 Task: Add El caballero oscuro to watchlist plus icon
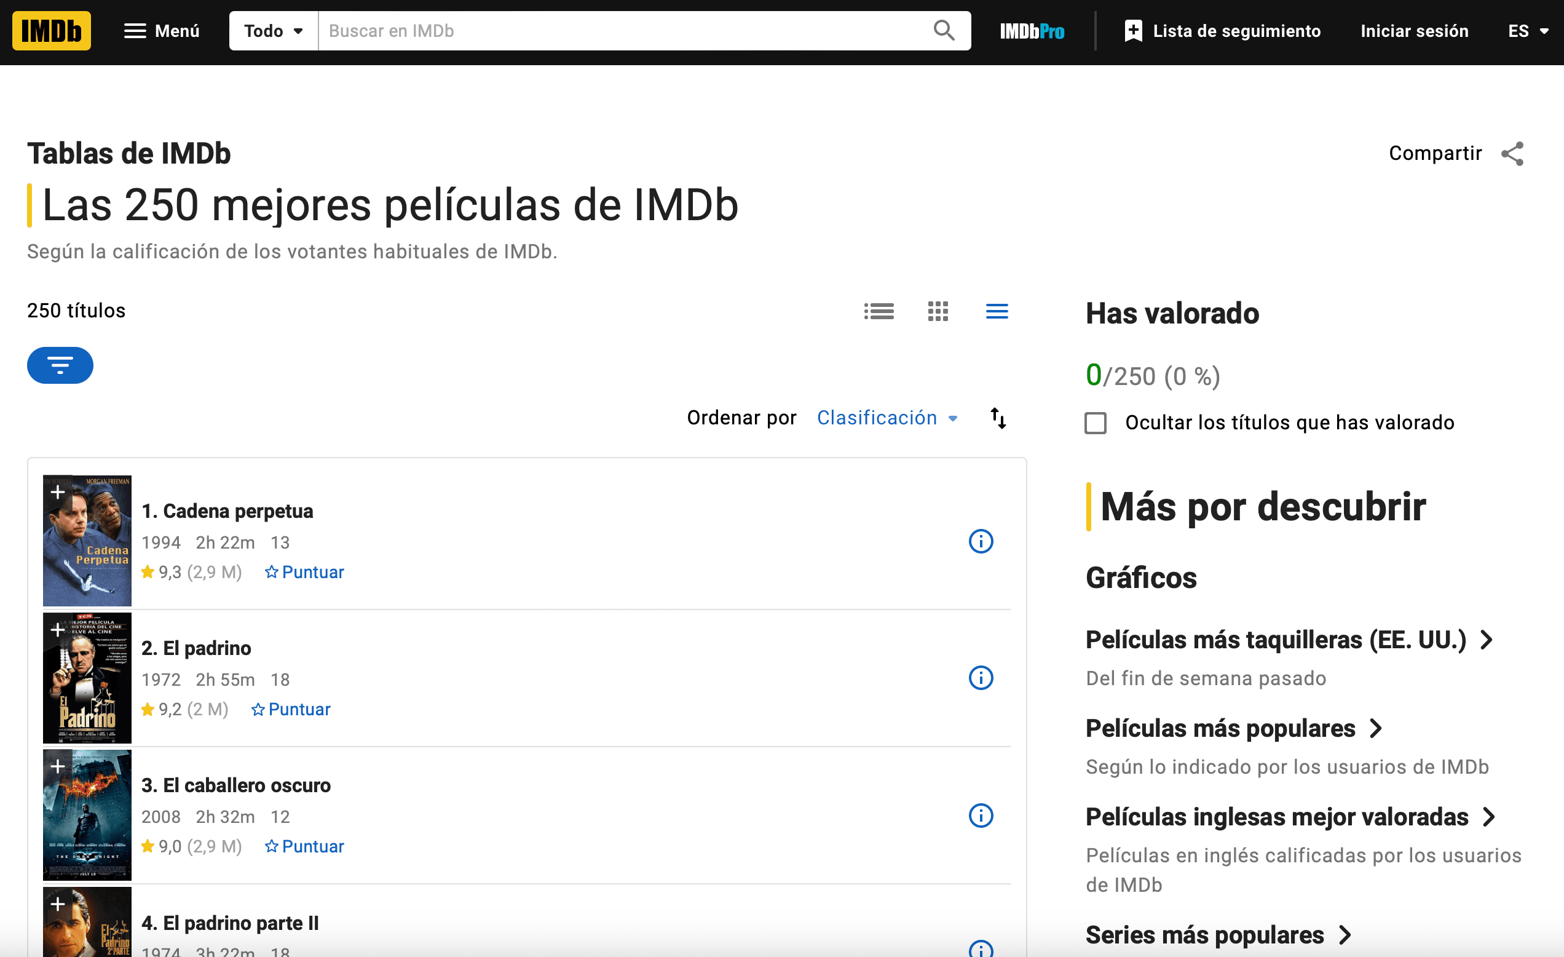(58, 766)
